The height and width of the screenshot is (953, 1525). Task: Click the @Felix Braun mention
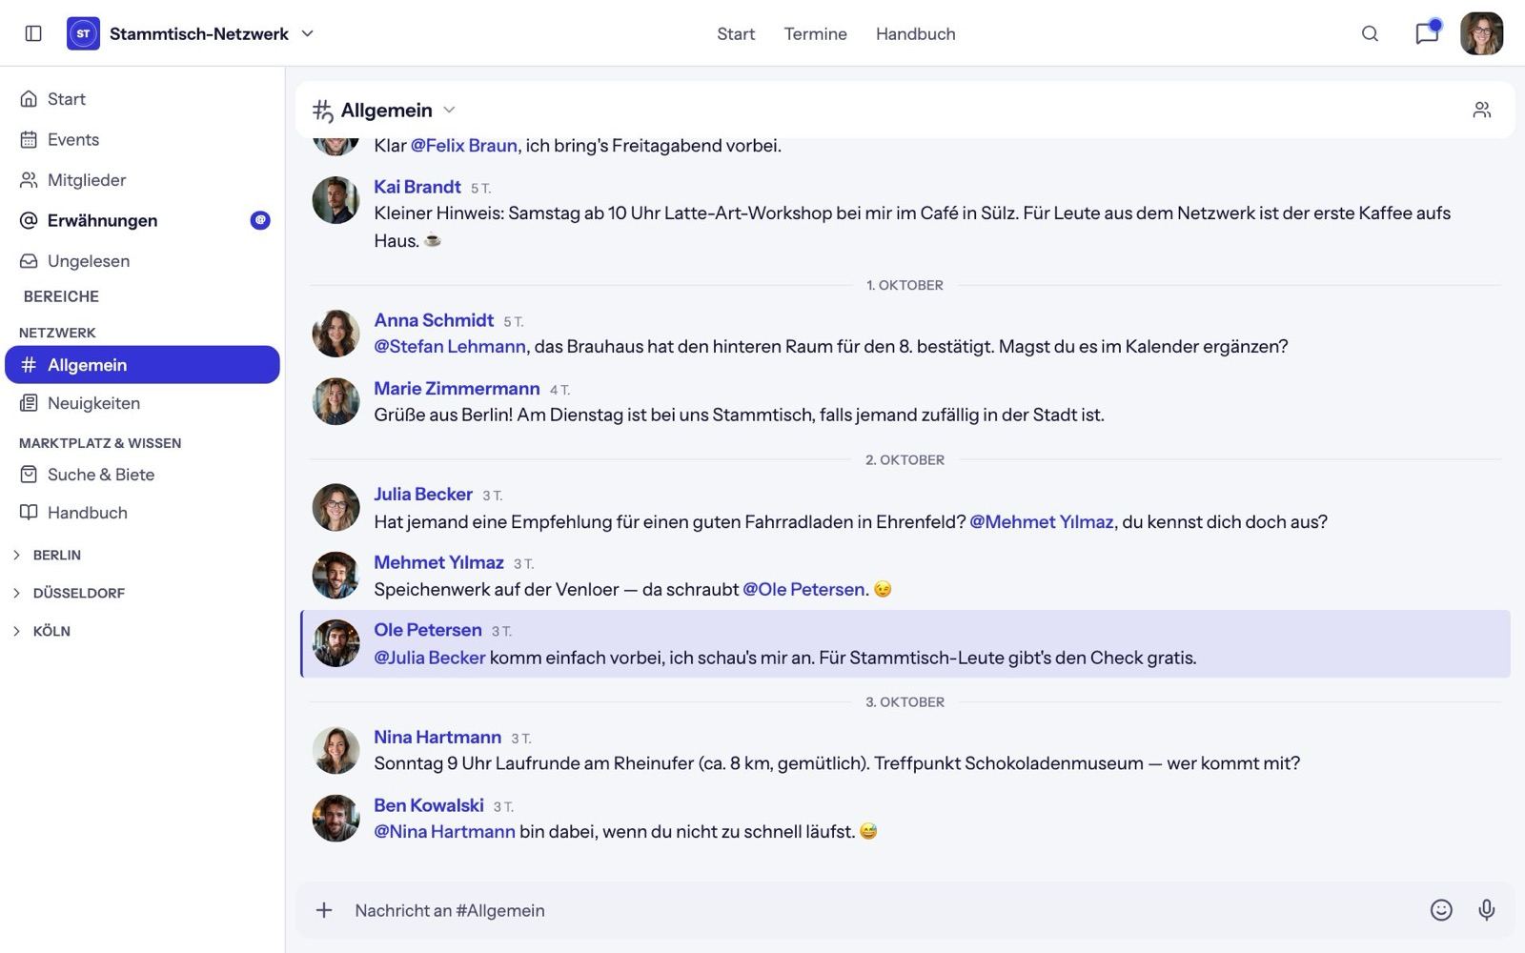coord(463,145)
